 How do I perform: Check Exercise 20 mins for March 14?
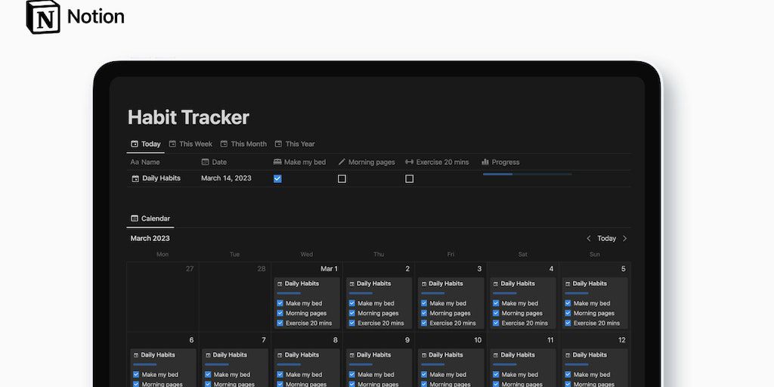(x=409, y=178)
